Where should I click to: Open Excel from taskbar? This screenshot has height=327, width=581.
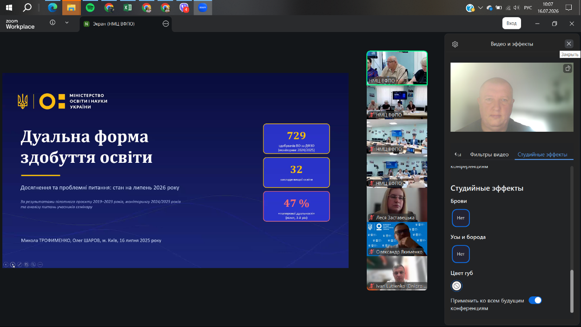127,7
